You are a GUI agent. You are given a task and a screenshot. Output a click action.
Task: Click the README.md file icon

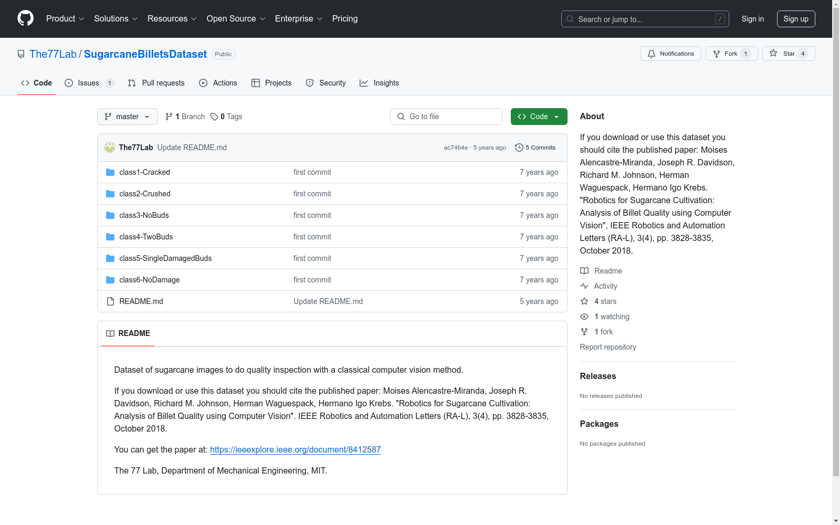pos(110,301)
